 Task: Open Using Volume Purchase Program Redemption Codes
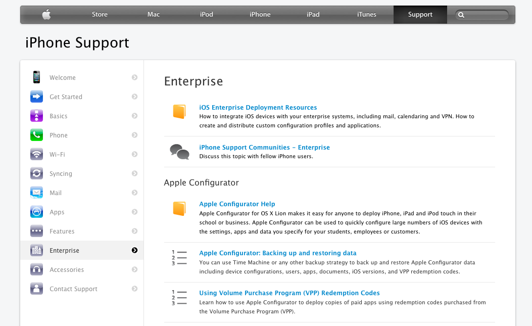(x=289, y=293)
